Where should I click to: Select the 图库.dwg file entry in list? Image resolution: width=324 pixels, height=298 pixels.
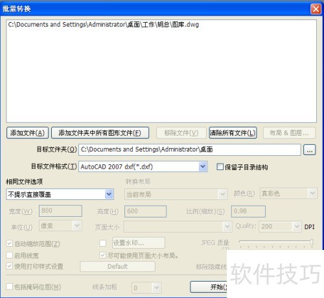pos(103,25)
